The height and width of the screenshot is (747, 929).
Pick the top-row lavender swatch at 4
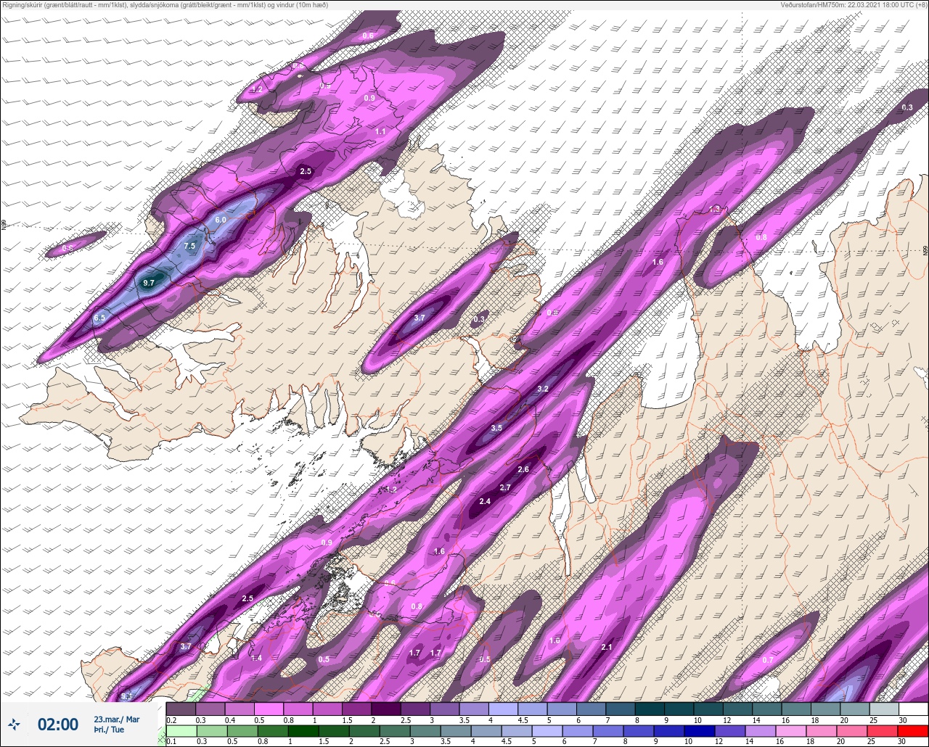coord(503,709)
